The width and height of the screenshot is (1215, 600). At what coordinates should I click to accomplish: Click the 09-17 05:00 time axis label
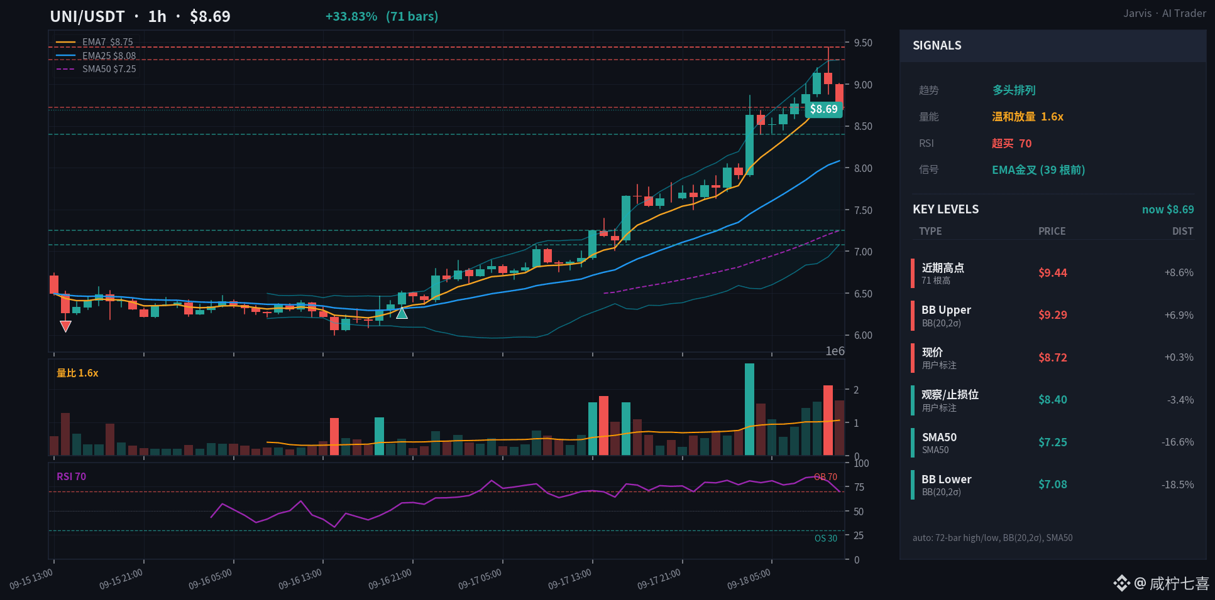click(480, 579)
